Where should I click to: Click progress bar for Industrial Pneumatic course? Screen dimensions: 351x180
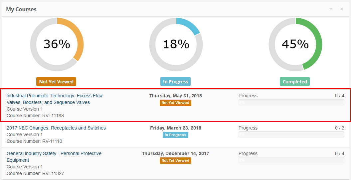291,102
